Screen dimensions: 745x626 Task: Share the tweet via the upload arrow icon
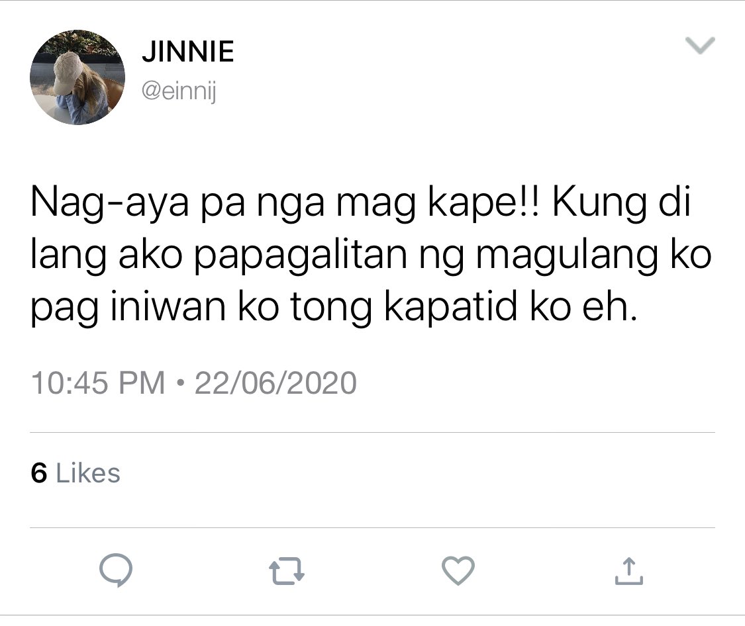[x=628, y=570]
